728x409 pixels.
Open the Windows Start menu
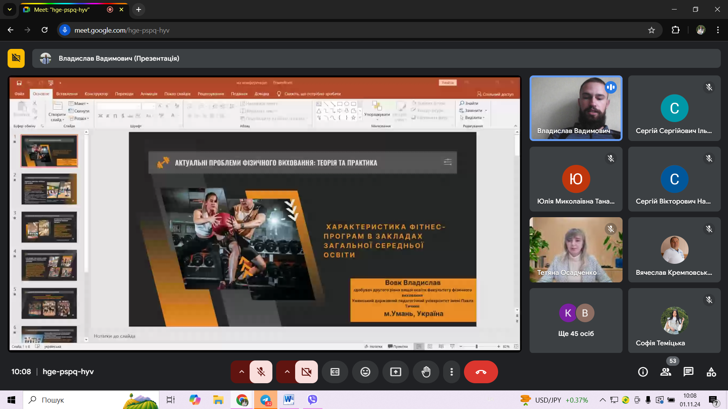pos(11,400)
